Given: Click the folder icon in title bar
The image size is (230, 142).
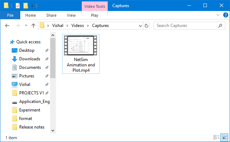Looking at the screenshot, I should [6, 6].
